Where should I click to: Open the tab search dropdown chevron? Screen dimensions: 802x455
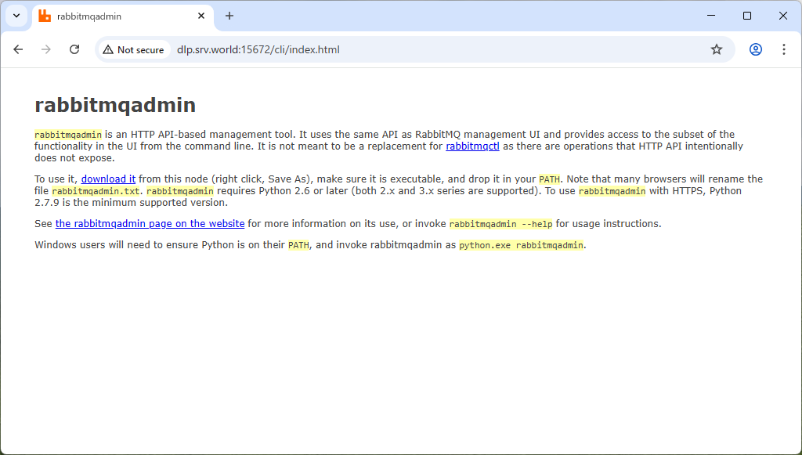click(16, 16)
